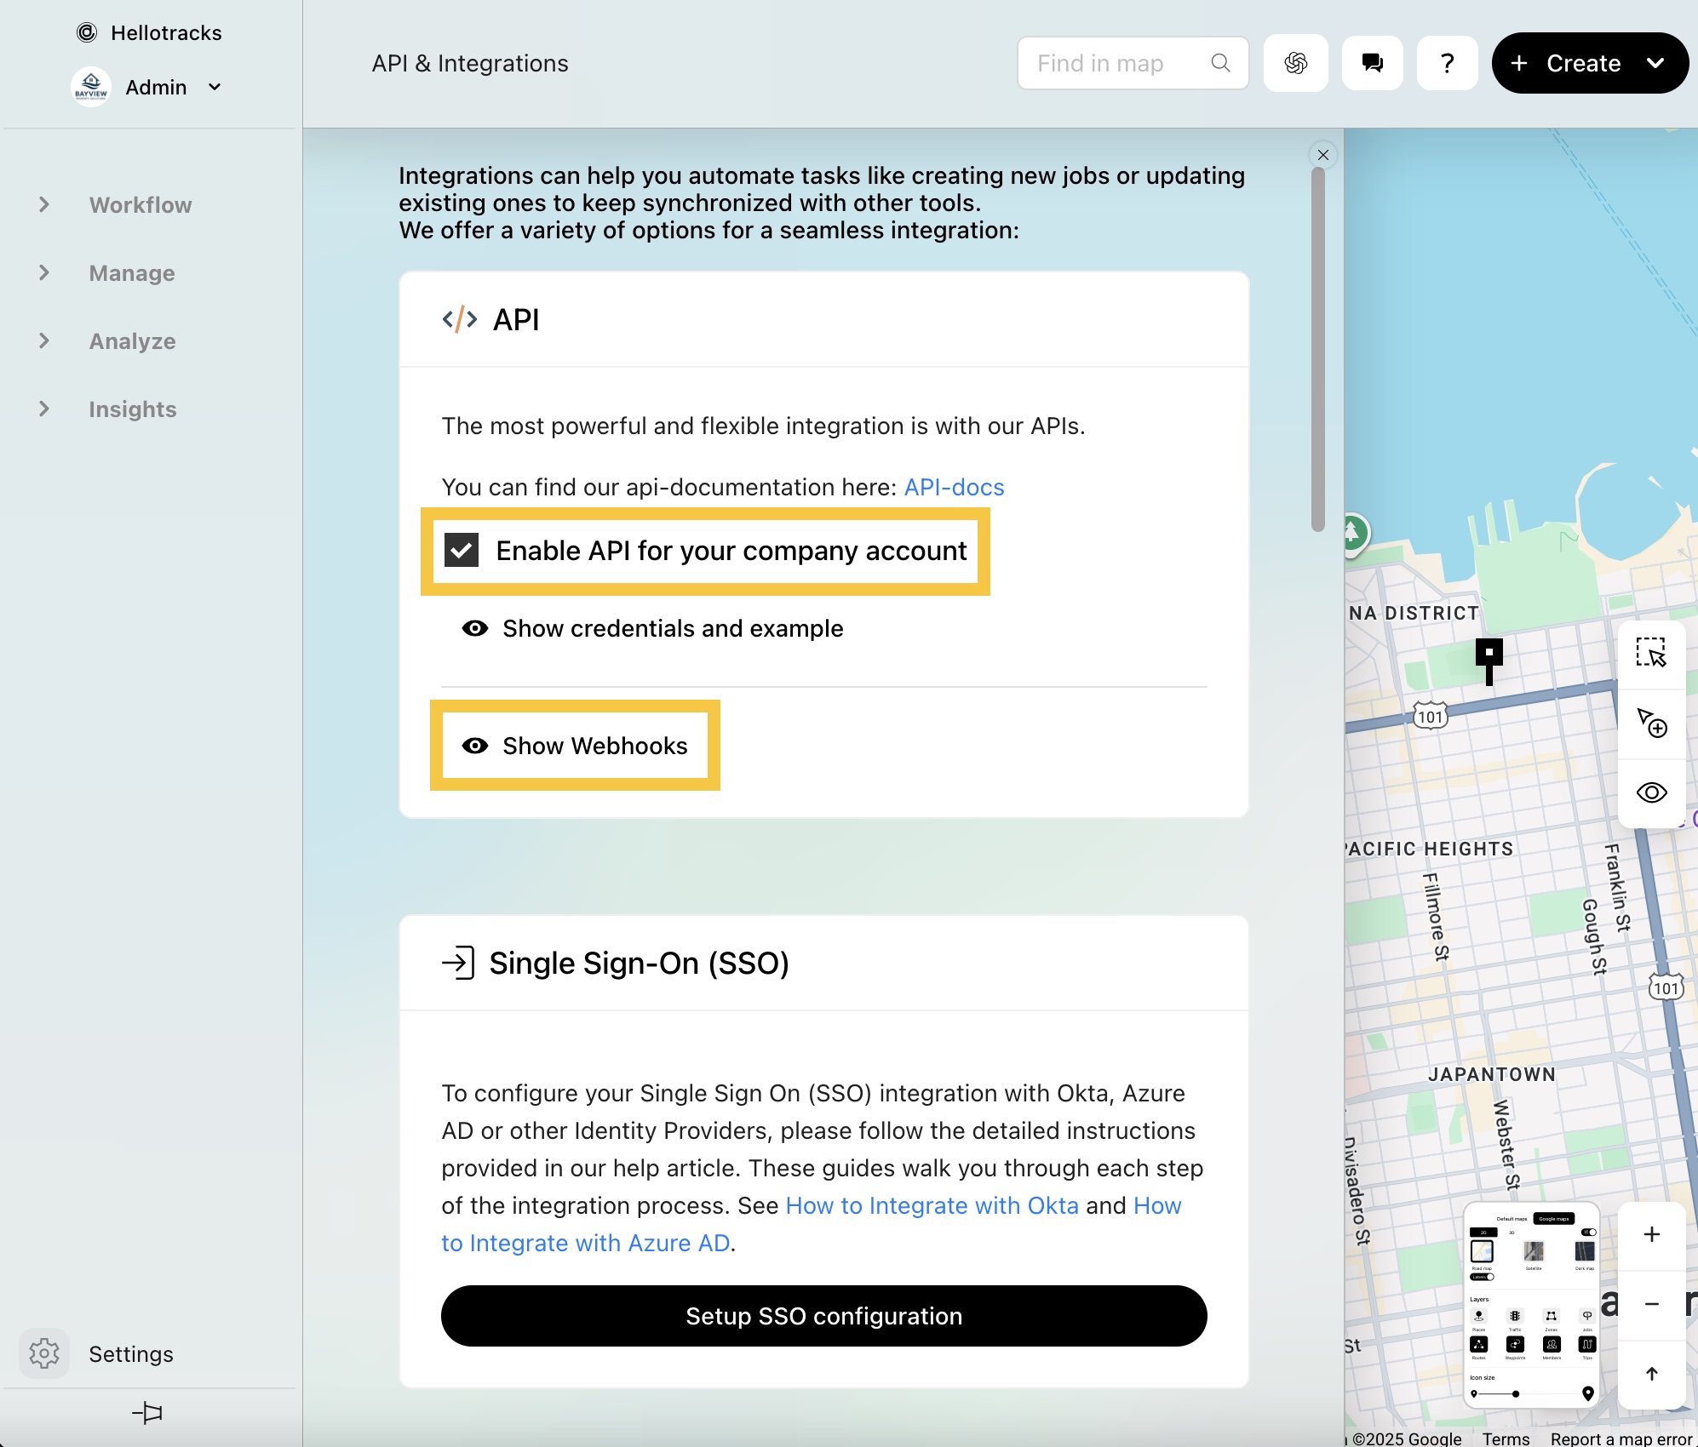Activate the rectangle selection map tool
1698x1447 pixels.
click(x=1650, y=653)
